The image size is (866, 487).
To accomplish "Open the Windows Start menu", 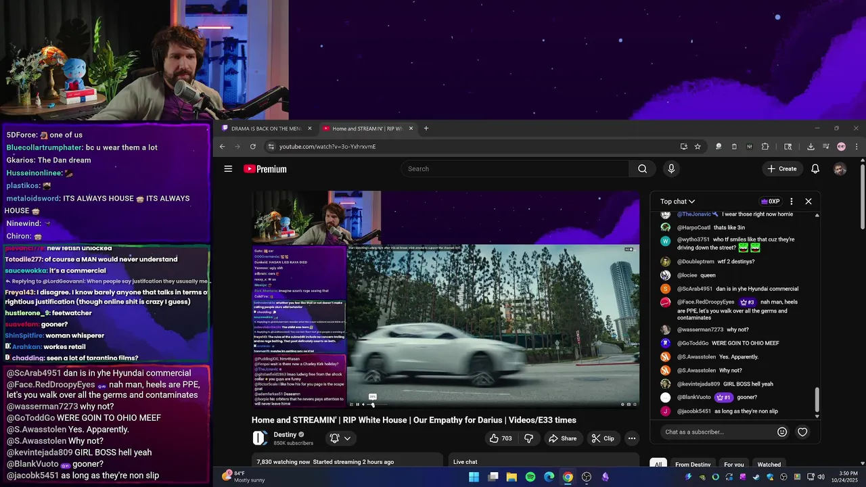I will 474,477.
